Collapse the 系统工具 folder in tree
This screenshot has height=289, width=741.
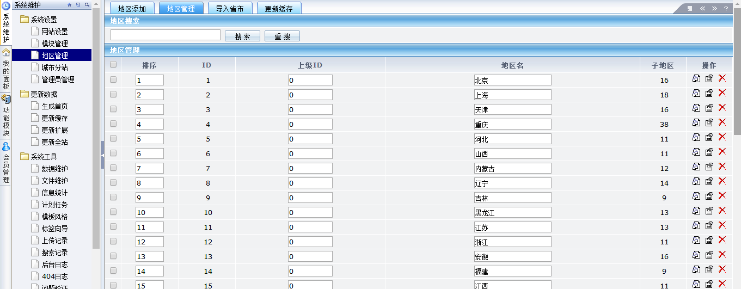tap(25, 157)
